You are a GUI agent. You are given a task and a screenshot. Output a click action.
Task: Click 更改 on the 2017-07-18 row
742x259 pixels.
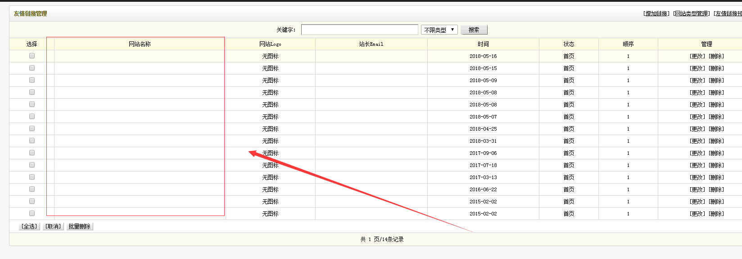(697, 166)
